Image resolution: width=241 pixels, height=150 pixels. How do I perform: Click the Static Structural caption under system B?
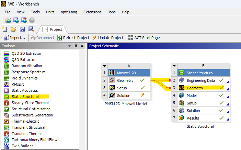(200, 126)
